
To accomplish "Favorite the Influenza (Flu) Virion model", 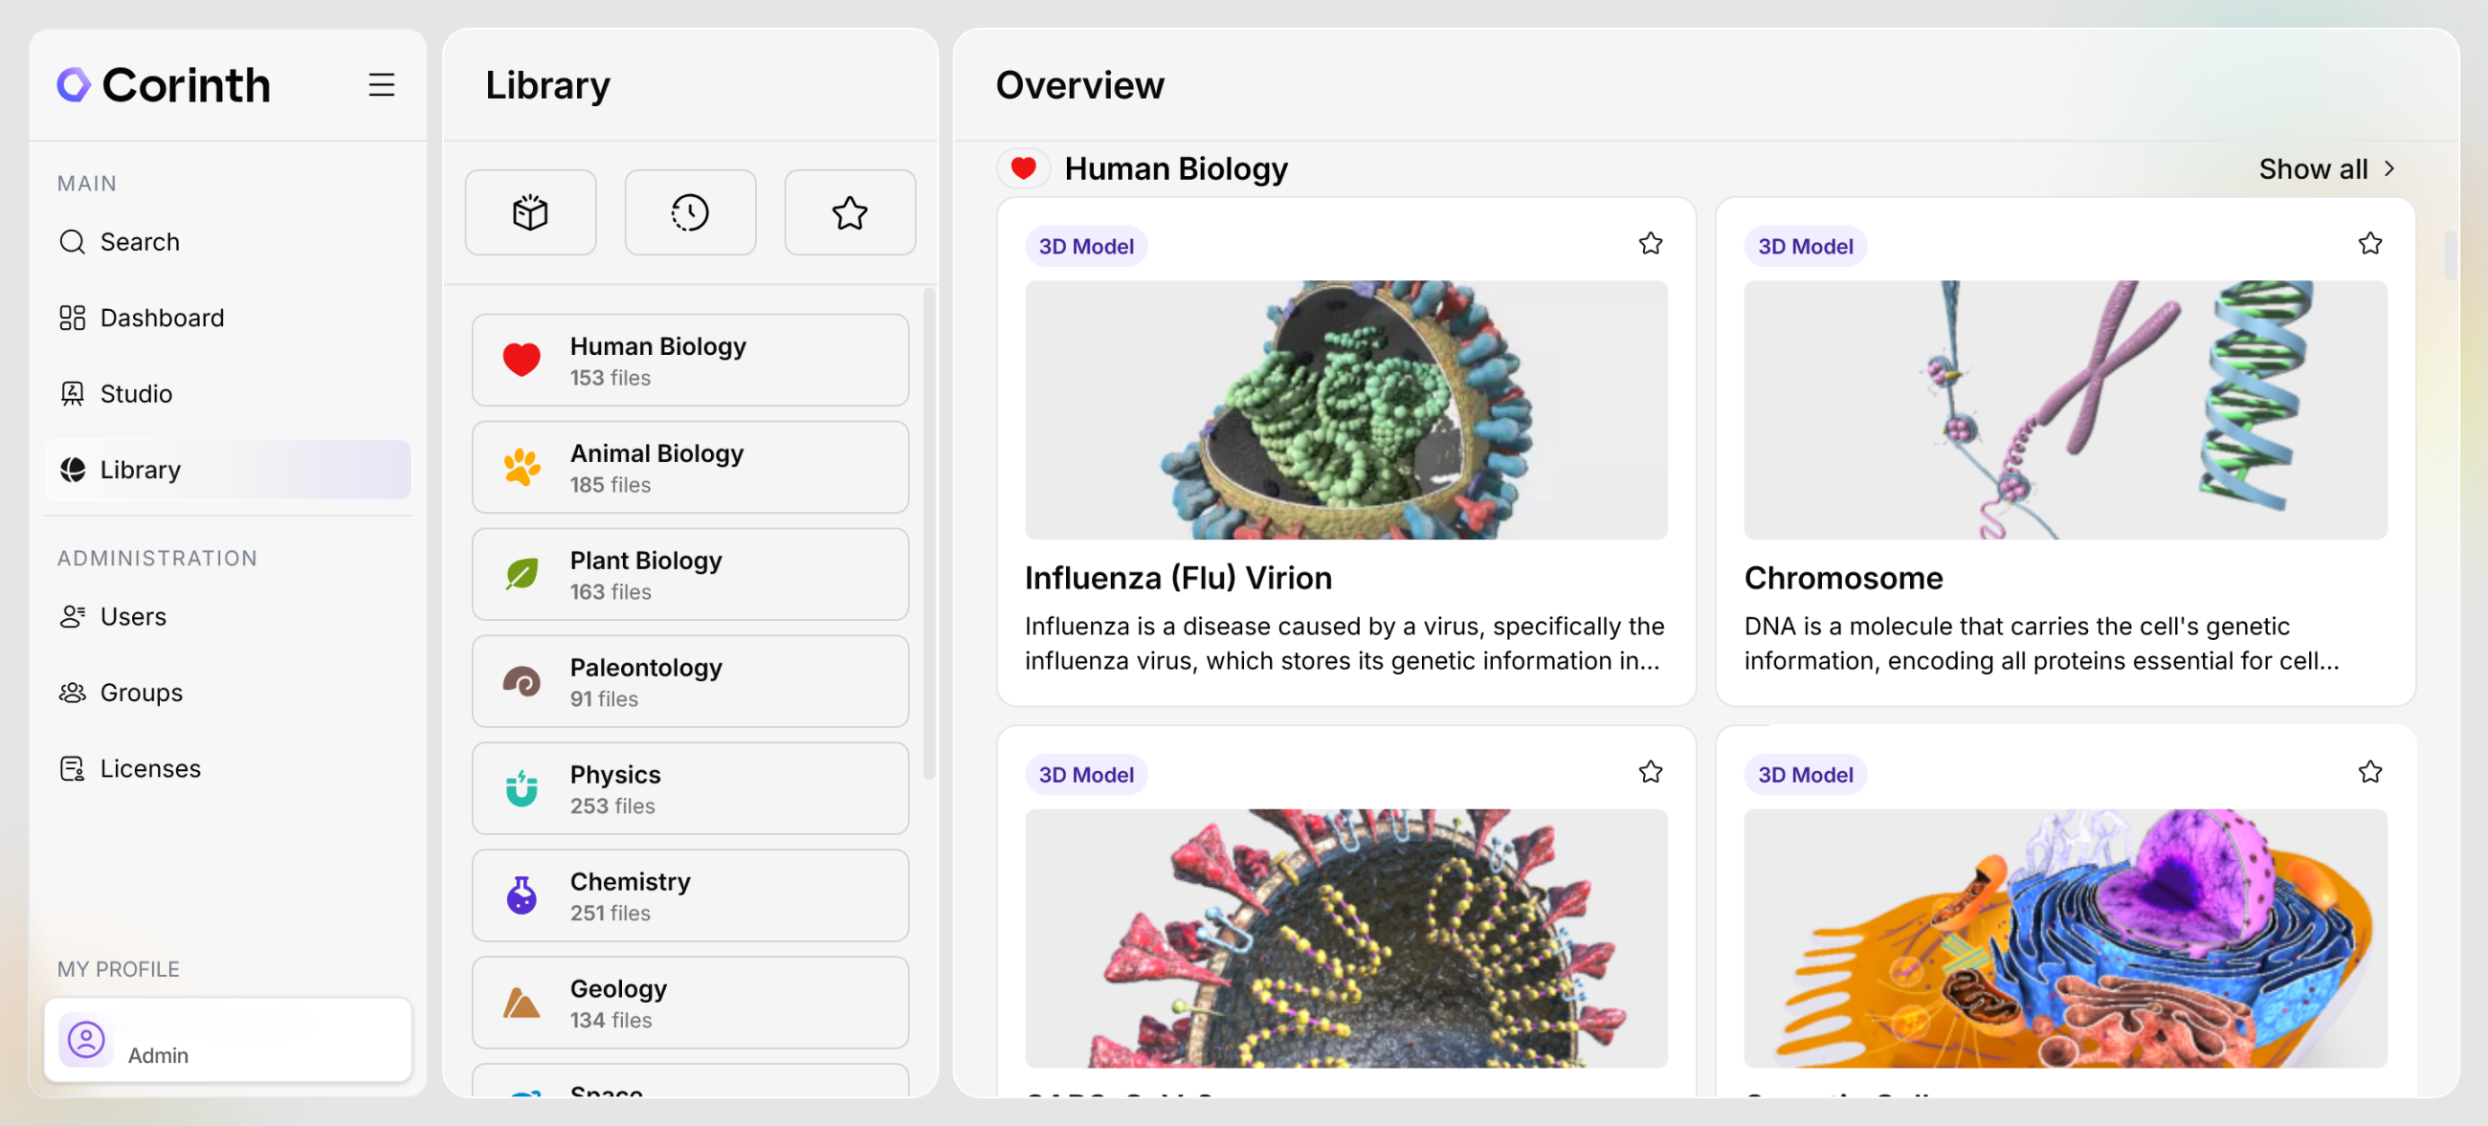I will 1650,243.
